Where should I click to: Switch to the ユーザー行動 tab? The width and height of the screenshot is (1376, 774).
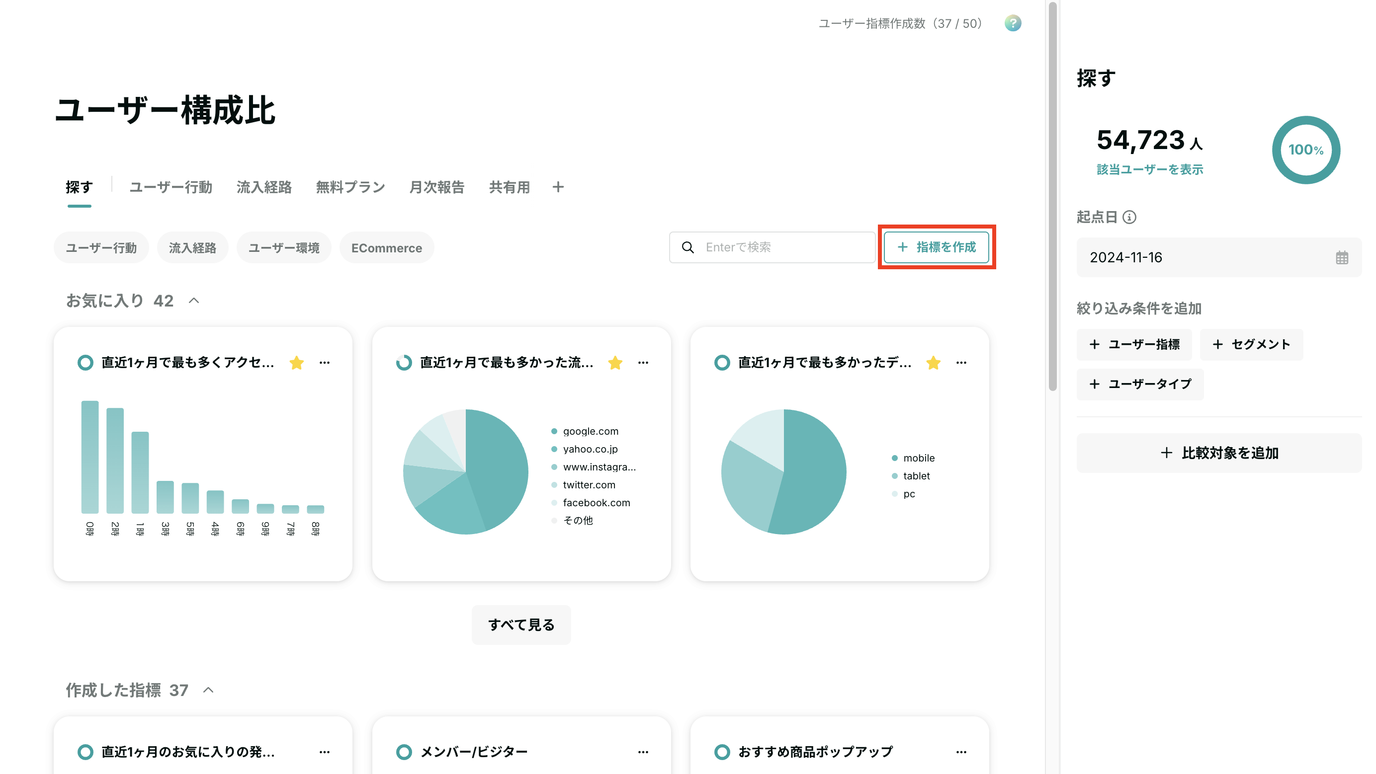(171, 187)
